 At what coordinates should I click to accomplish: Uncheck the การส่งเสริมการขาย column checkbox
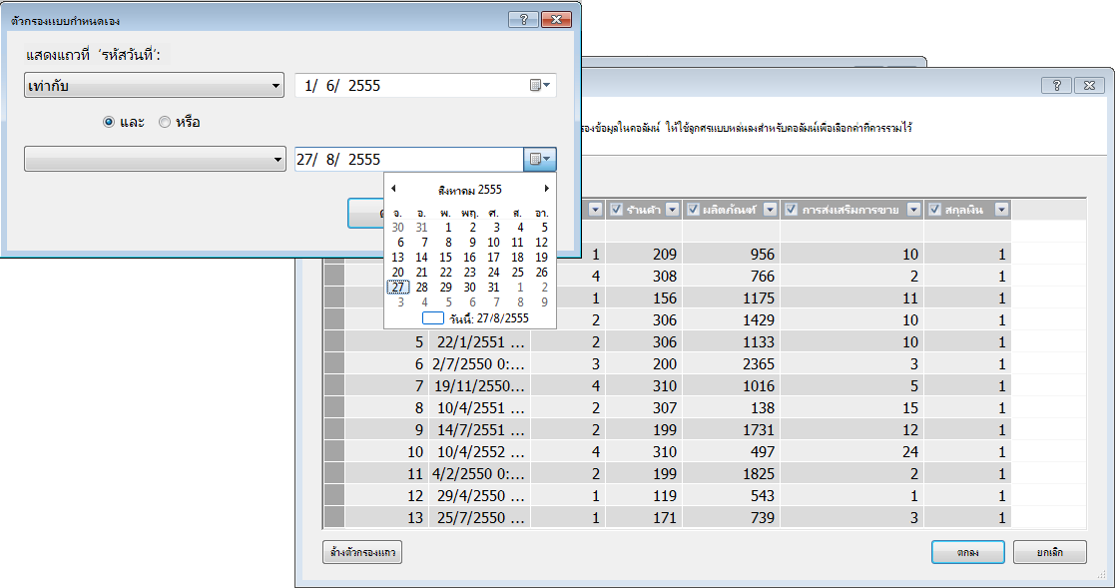tap(792, 210)
